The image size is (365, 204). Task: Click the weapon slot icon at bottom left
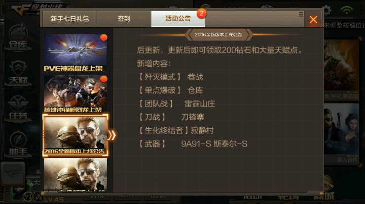pos(13,174)
